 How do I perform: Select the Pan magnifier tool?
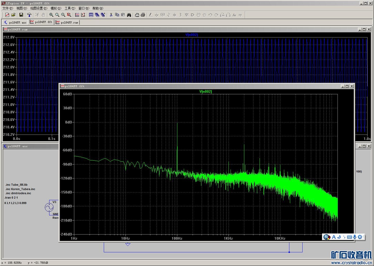(57, 15)
